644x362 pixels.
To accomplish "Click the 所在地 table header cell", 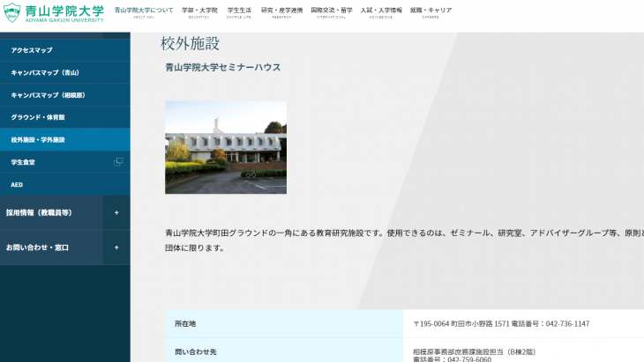I will pyautogui.click(x=284, y=323).
